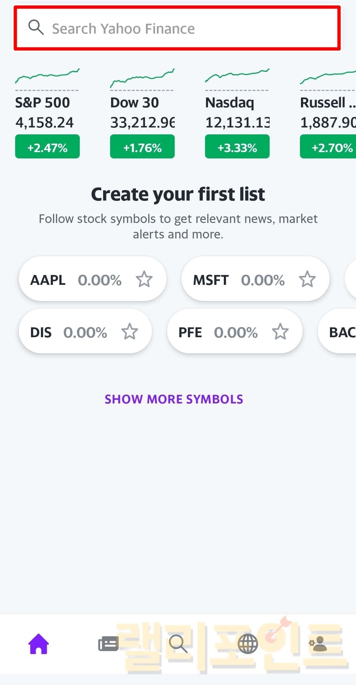Viewport: 356px width, 685px height.
Task: Open account settings person icon
Action: pos(318,644)
